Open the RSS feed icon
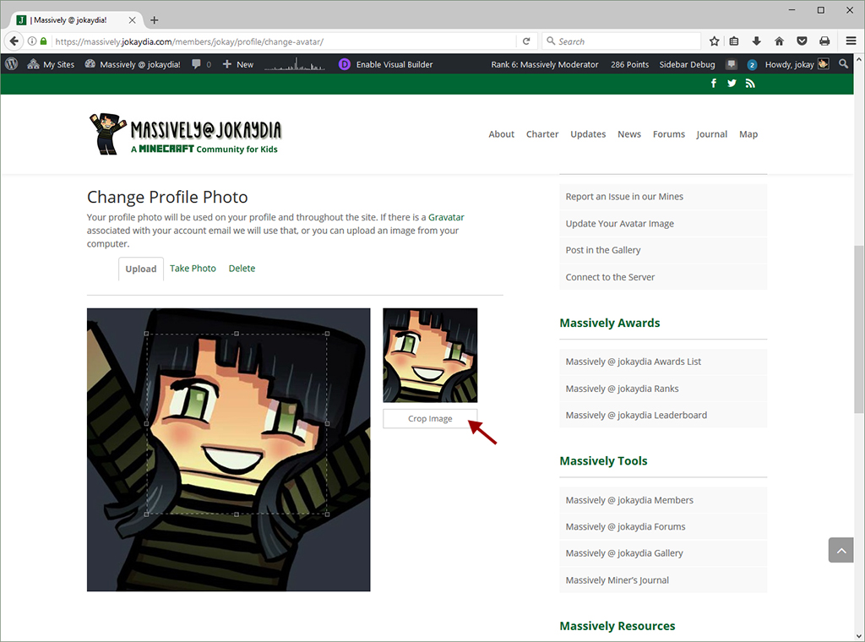The width and height of the screenshot is (865, 642). click(x=750, y=84)
